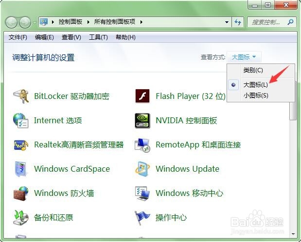This screenshot has height=242, width=301.
Task: Click 备份和还原 link text
Action: point(53,217)
